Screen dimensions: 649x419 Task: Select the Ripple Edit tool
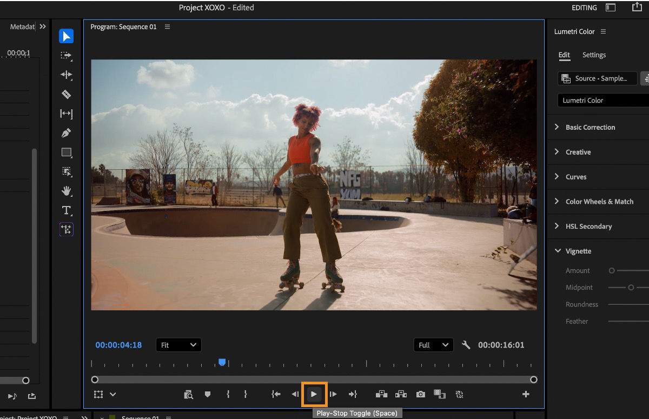[x=67, y=75]
